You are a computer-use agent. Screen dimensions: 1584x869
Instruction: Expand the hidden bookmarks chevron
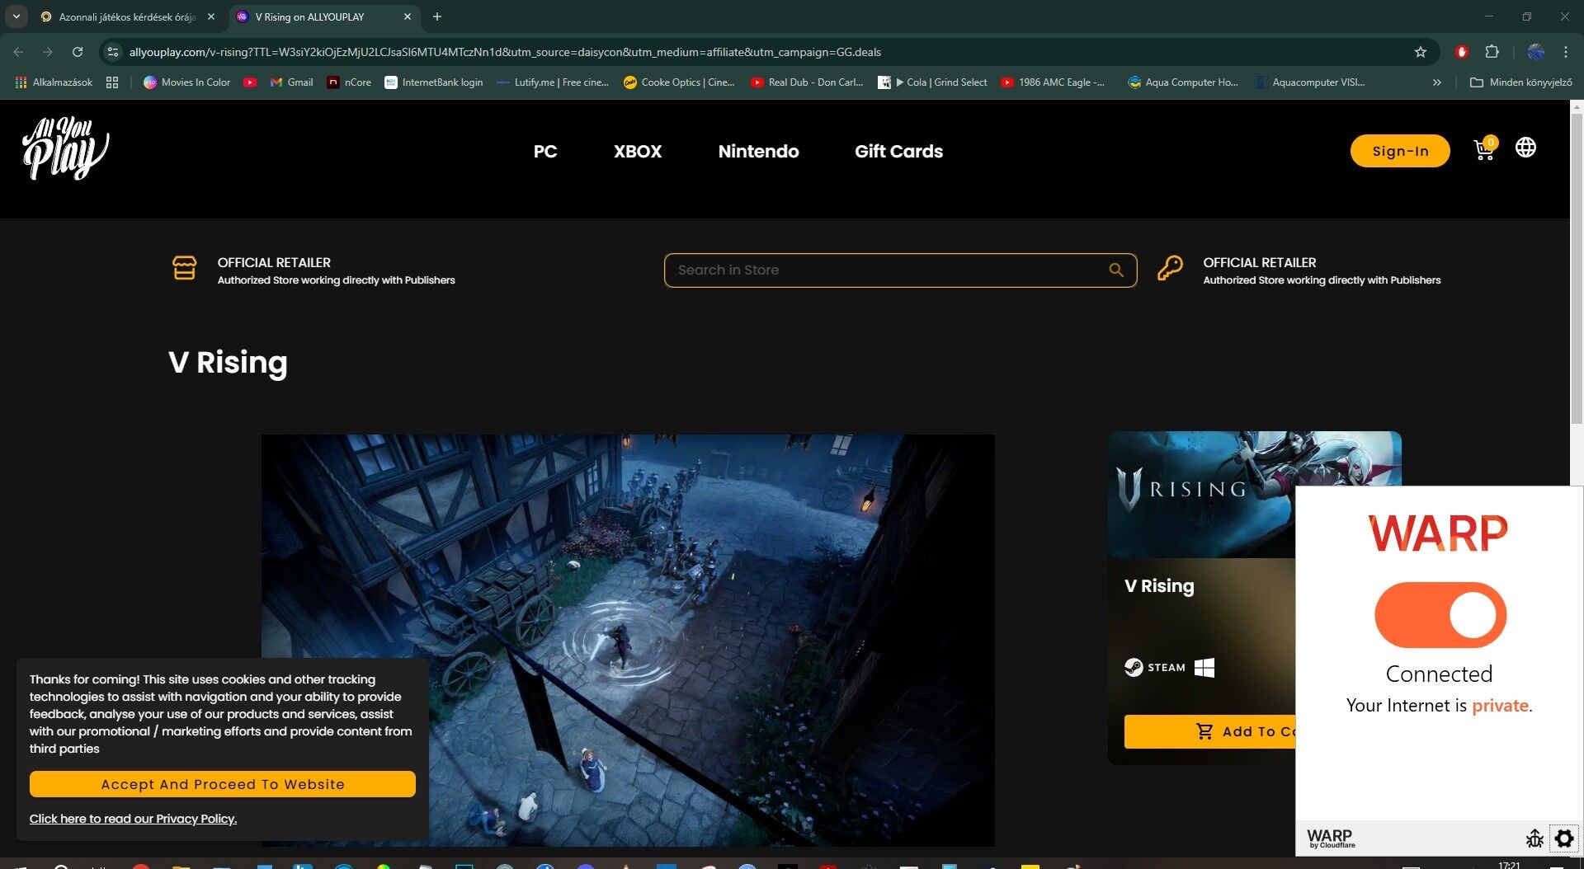[1436, 82]
